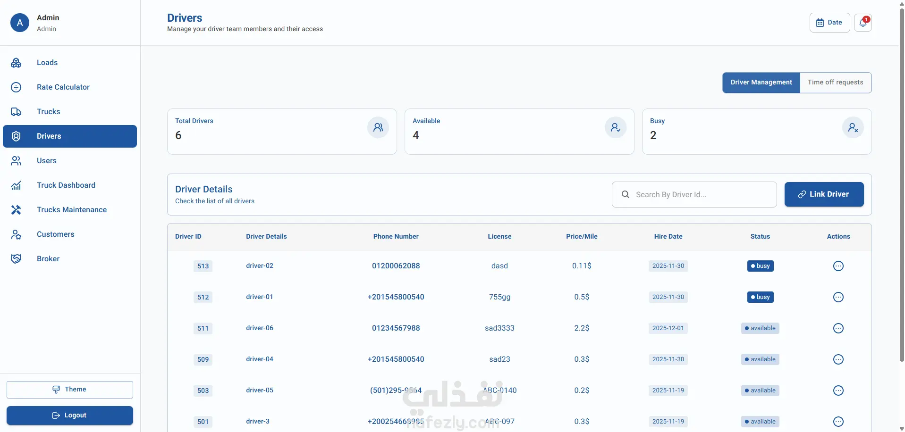
Task: Go to Rate Calculator
Action: 70,87
